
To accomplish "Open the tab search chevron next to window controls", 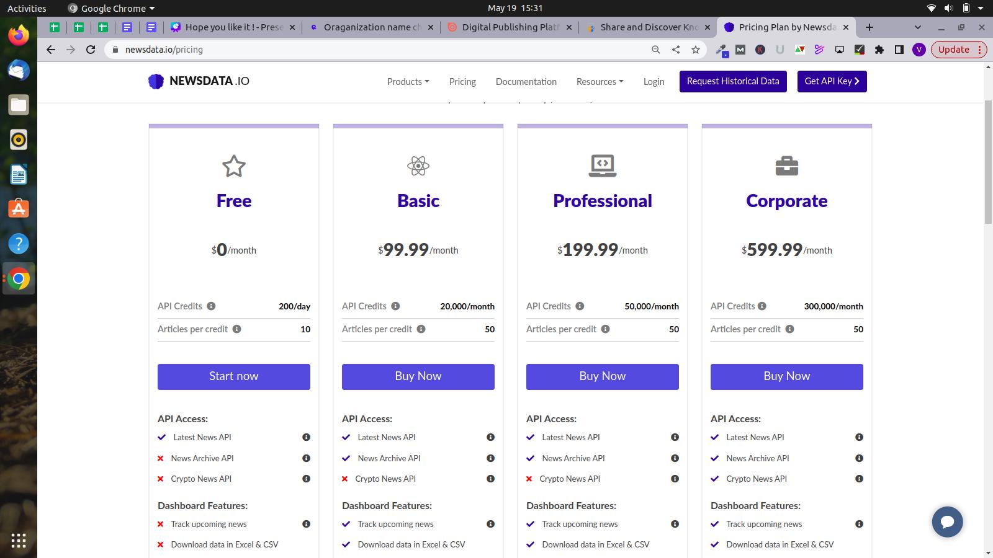I will tap(917, 27).
